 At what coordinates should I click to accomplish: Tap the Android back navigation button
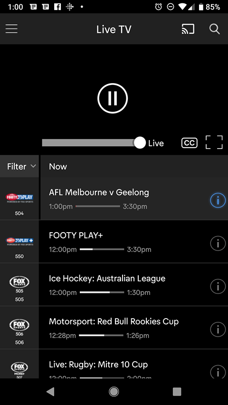[50, 392]
